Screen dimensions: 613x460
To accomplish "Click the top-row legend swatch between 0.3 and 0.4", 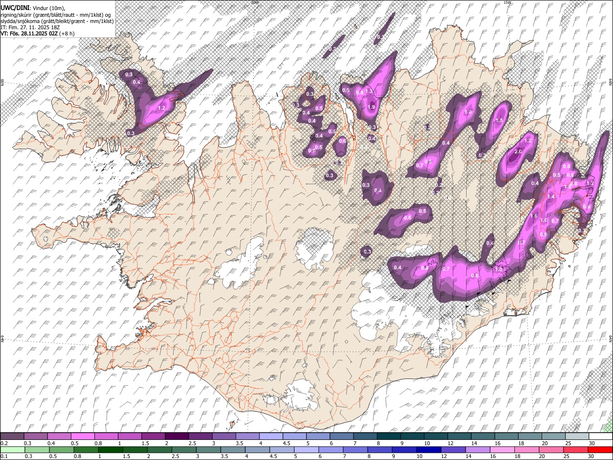I will click(x=36, y=437).
